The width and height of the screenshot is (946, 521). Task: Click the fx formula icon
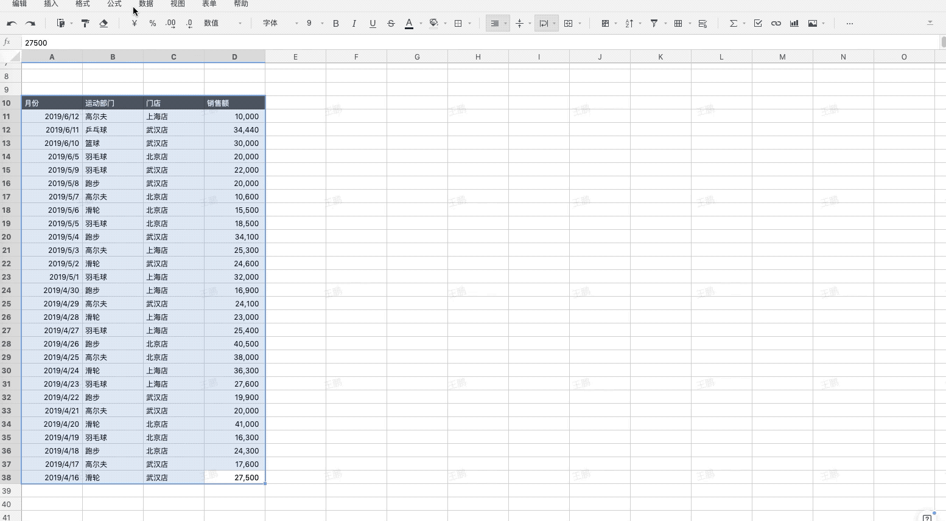pos(7,43)
